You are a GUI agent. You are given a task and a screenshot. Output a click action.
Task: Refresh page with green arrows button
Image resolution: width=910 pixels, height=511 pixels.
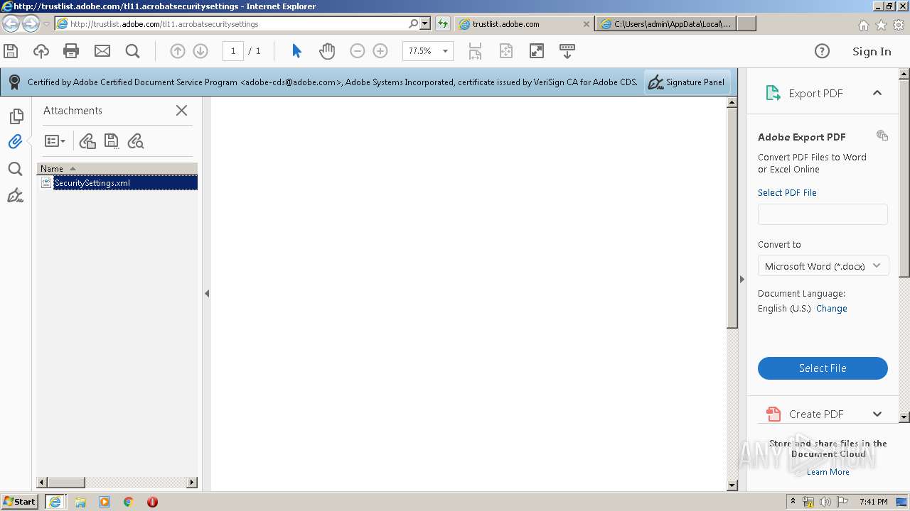tap(443, 23)
